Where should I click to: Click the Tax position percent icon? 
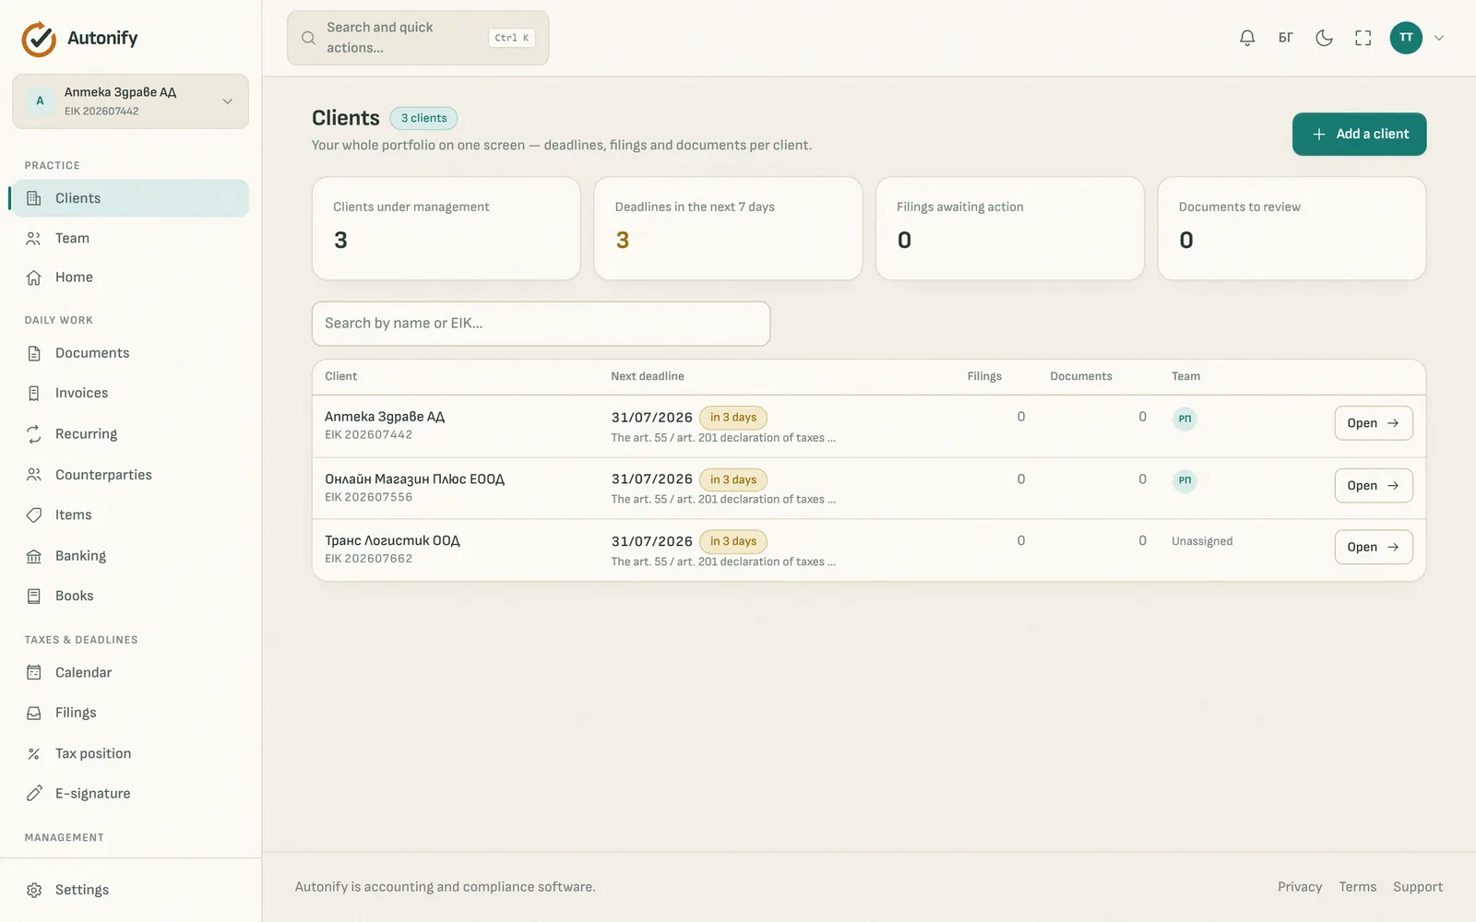coord(34,753)
